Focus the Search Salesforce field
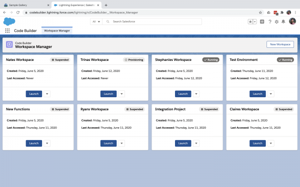300x187 pixels. [x=152, y=21]
